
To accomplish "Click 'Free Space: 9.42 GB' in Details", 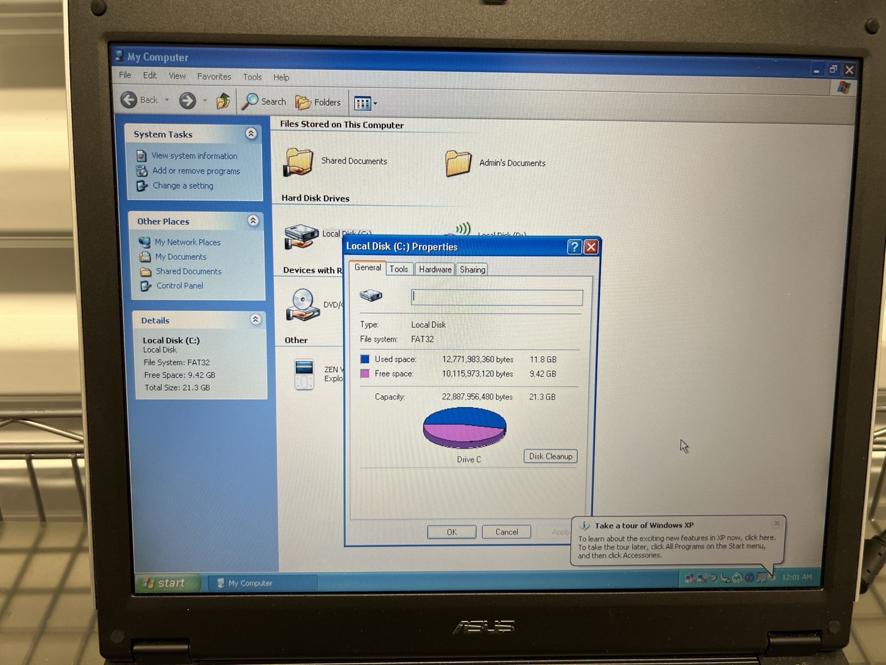I will pos(179,375).
